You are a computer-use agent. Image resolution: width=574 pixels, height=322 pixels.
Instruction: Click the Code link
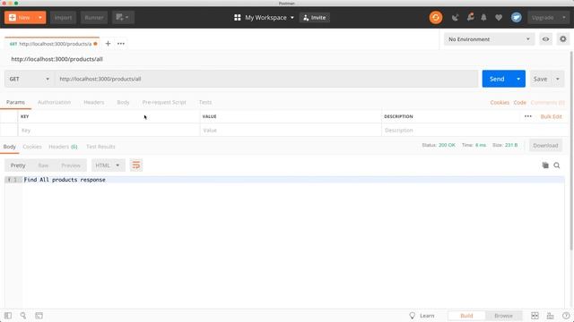(x=520, y=103)
